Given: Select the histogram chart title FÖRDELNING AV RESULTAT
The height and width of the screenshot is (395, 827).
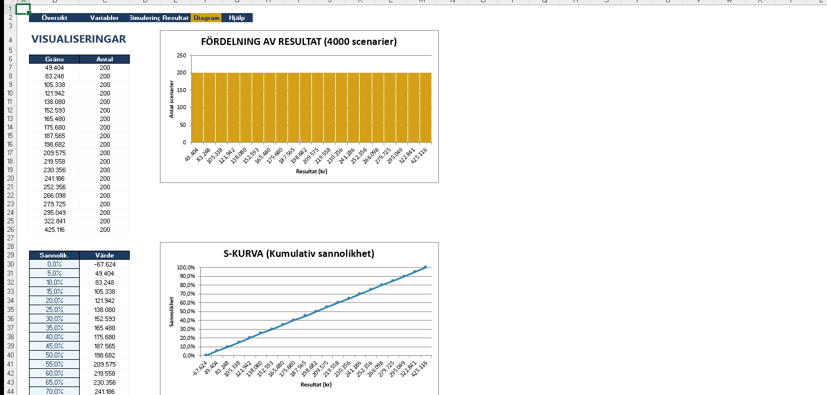Looking at the screenshot, I should pyautogui.click(x=299, y=42).
